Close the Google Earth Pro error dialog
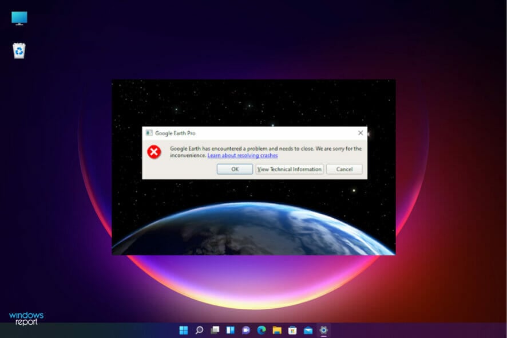The height and width of the screenshot is (338, 507). click(361, 133)
